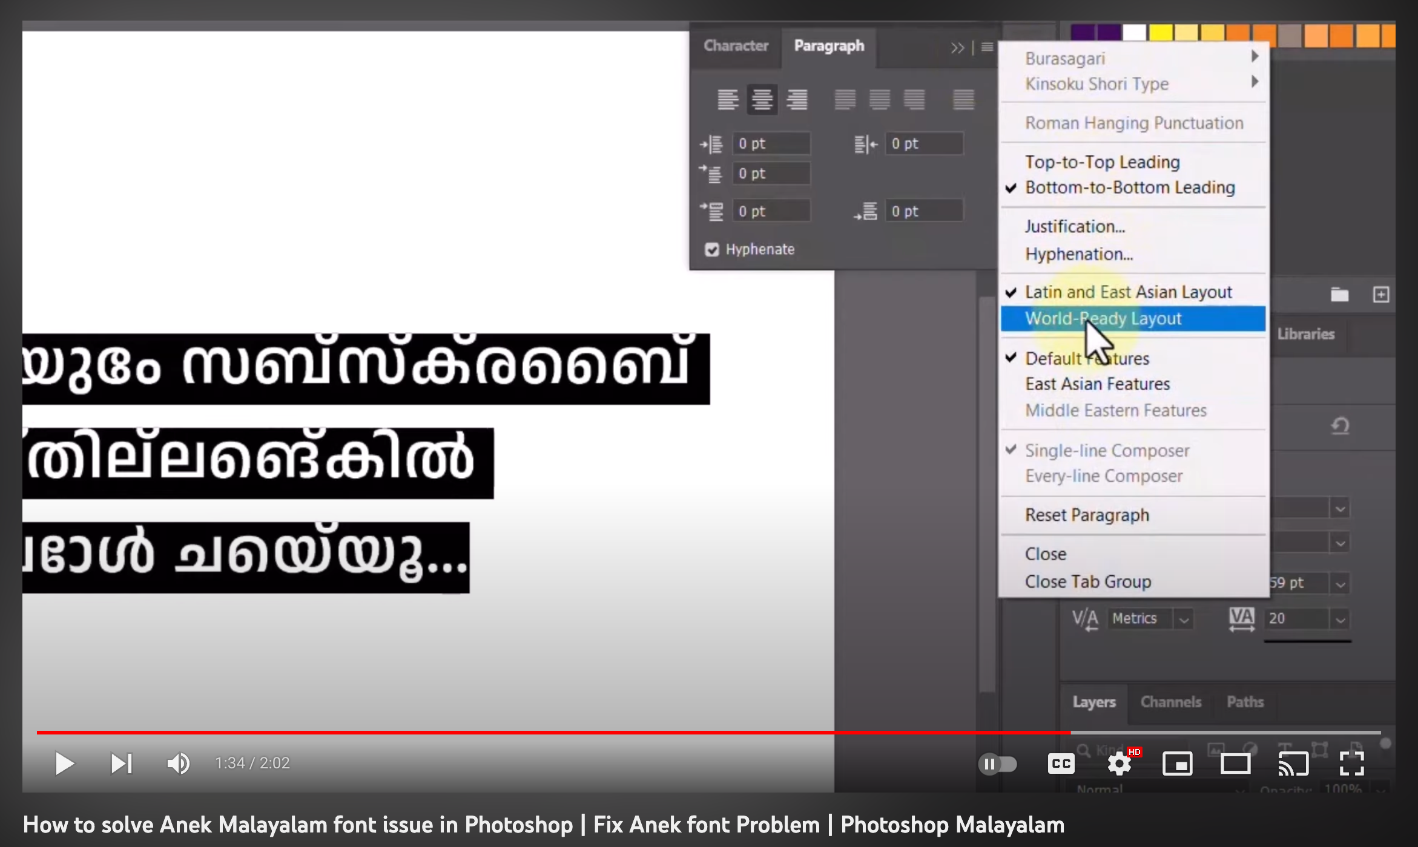Expand Kinsoku Shori Type submenu

click(x=1133, y=83)
